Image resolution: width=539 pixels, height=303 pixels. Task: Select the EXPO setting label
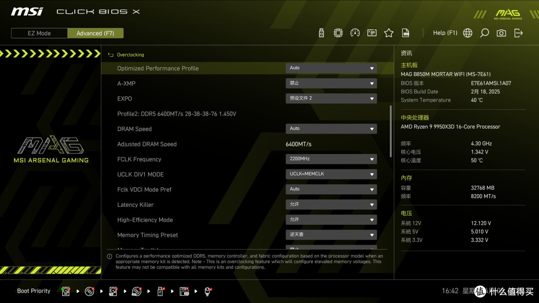click(x=124, y=99)
